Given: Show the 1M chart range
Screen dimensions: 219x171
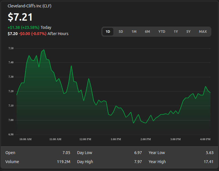Looking at the screenshot, I should (x=134, y=32).
